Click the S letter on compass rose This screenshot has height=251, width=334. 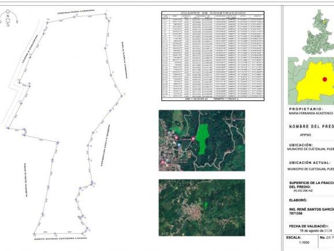point(8,25)
